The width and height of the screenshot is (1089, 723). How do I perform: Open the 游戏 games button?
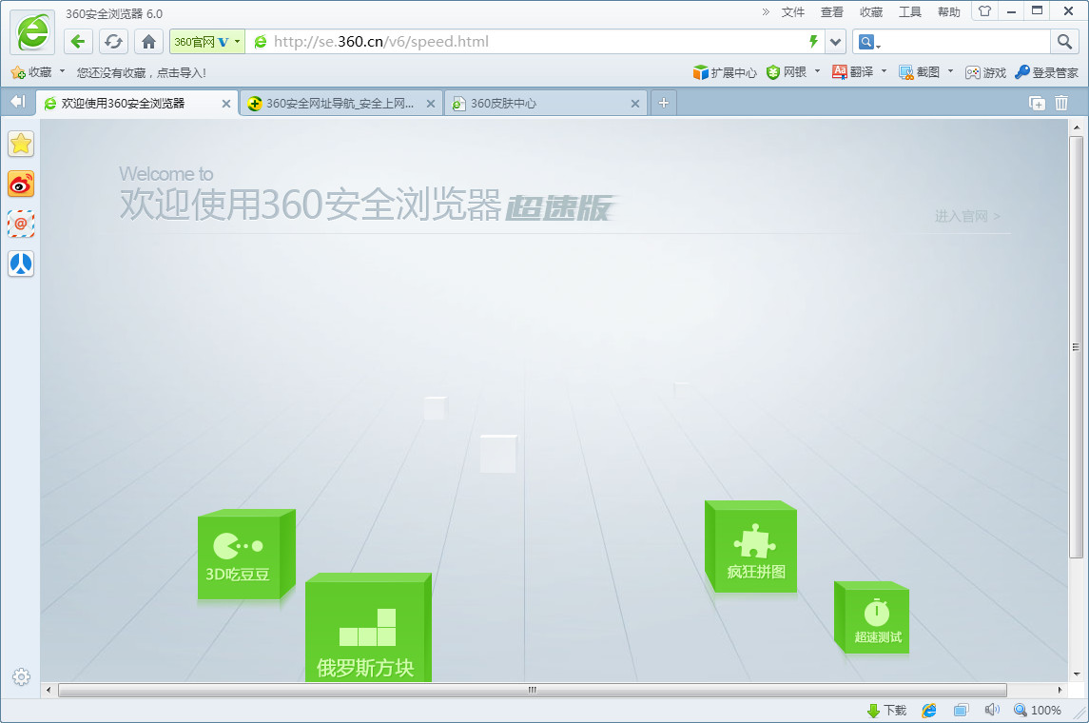coord(985,72)
